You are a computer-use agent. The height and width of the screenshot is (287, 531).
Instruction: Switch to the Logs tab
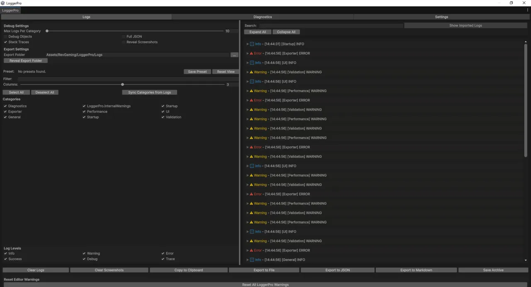click(86, 17)
